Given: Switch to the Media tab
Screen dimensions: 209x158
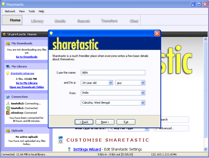Looking at the screenshot, I should point(60,21).
